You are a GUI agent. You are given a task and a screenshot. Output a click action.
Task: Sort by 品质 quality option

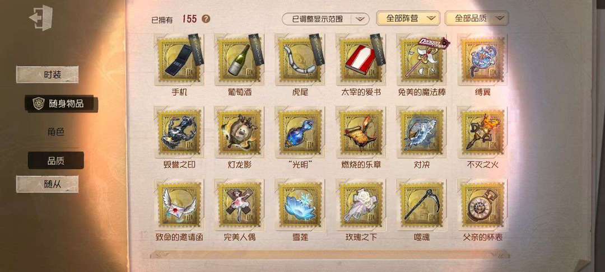55,160
